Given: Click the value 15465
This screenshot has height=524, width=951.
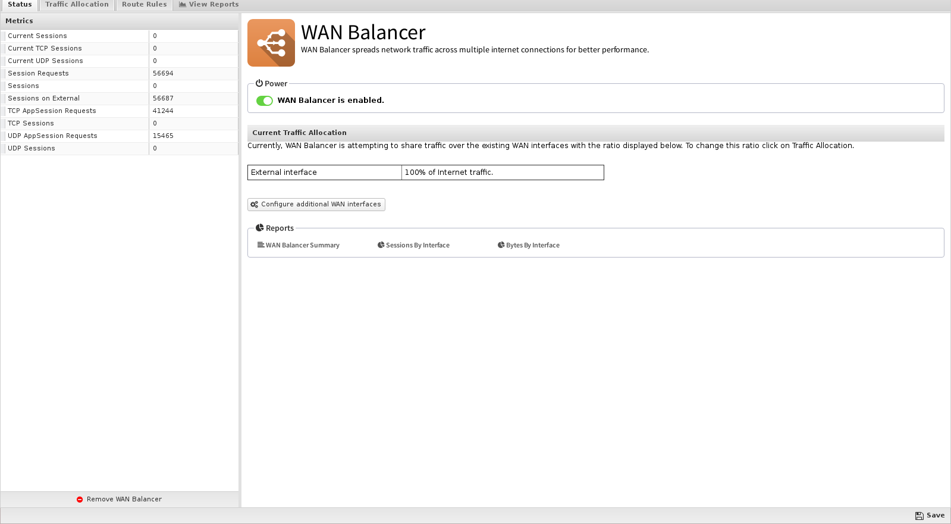Looking at the screenshot, I should (163, 136).
